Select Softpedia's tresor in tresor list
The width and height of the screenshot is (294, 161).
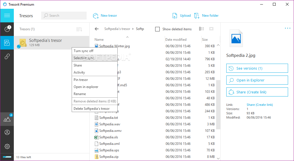52,43
